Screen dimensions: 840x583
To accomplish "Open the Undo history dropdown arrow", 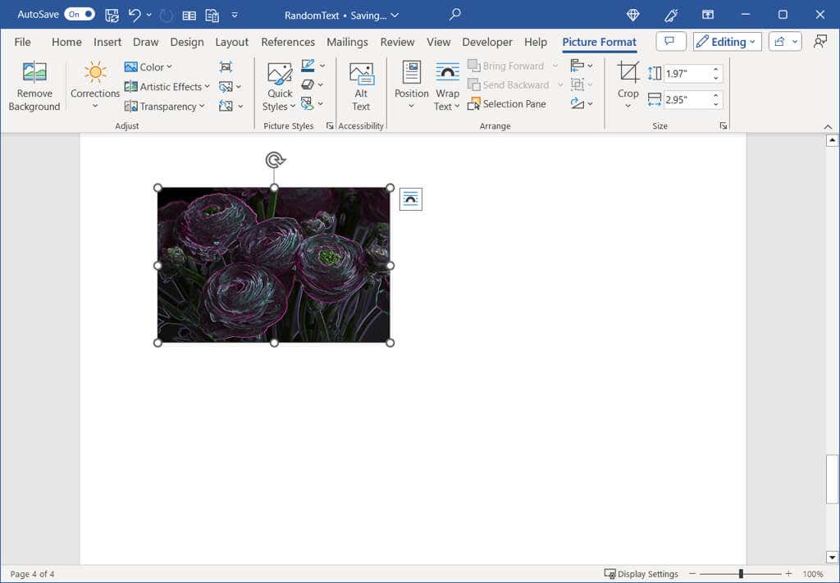I will (149, 15).
